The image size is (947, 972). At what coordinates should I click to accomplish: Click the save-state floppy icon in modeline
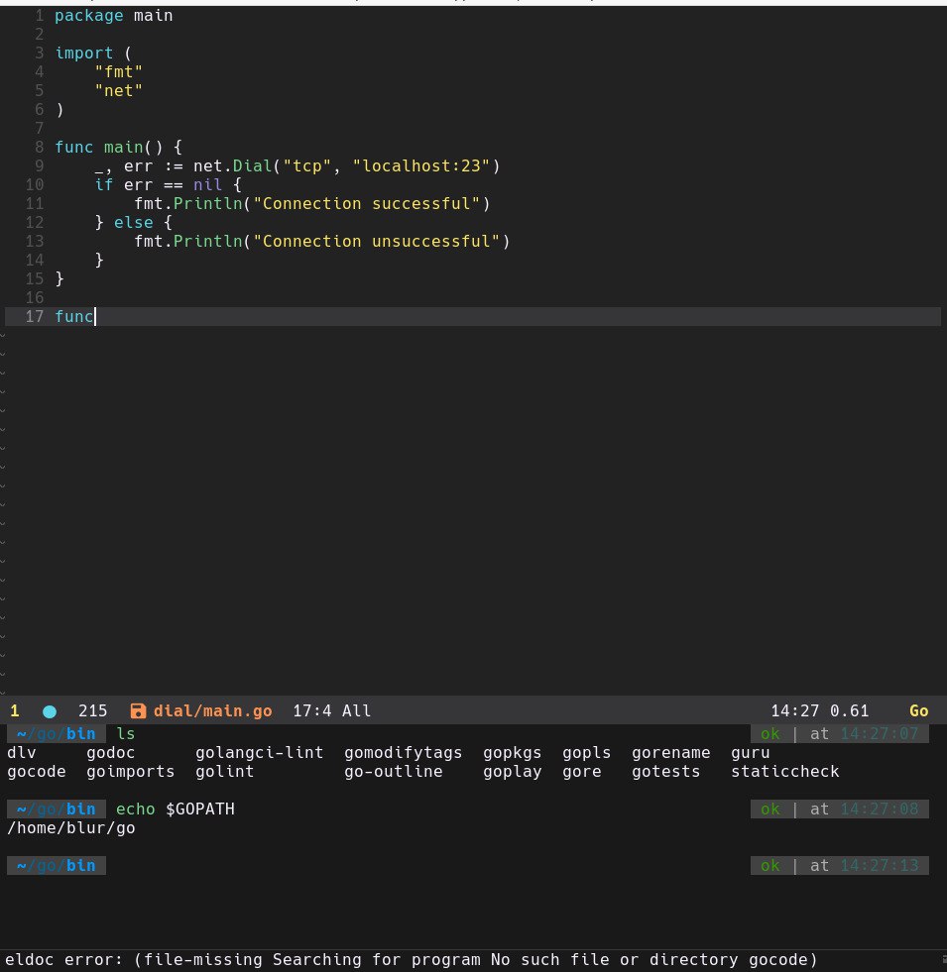click(x=138, y=711)
